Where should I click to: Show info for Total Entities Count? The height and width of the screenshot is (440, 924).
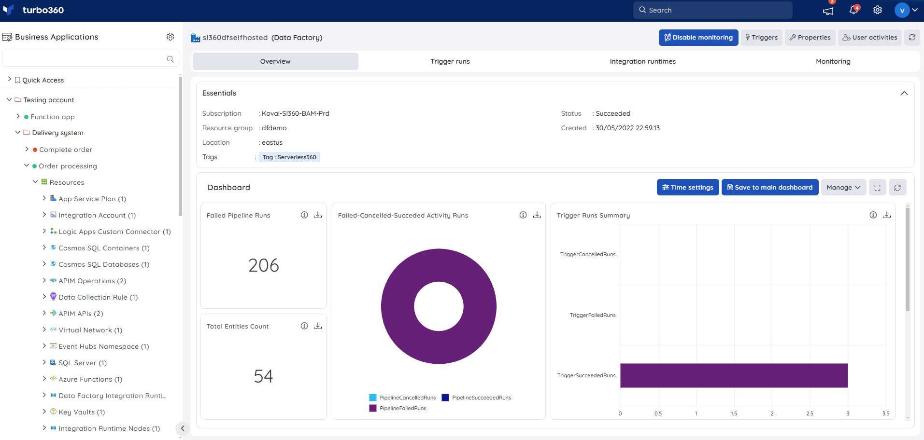(304, 326)
